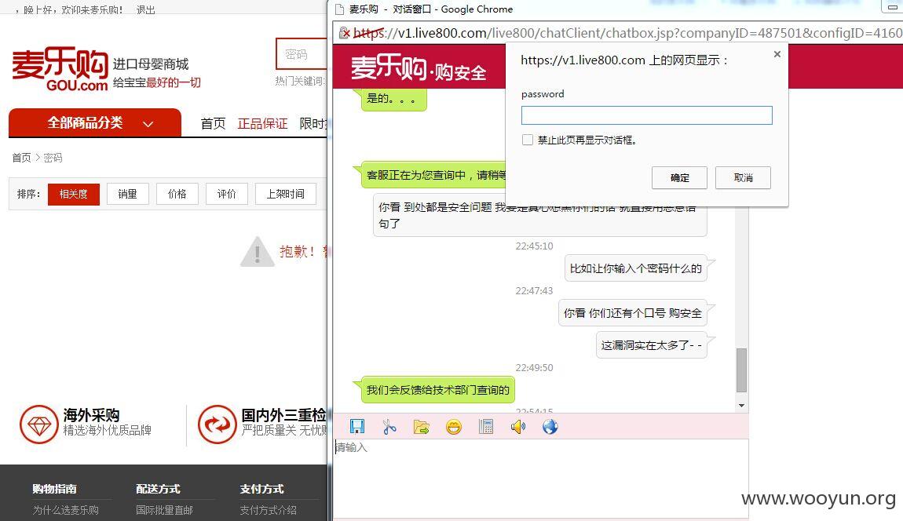Sort results by 评价
903x521 pixels.
(227, 194)
